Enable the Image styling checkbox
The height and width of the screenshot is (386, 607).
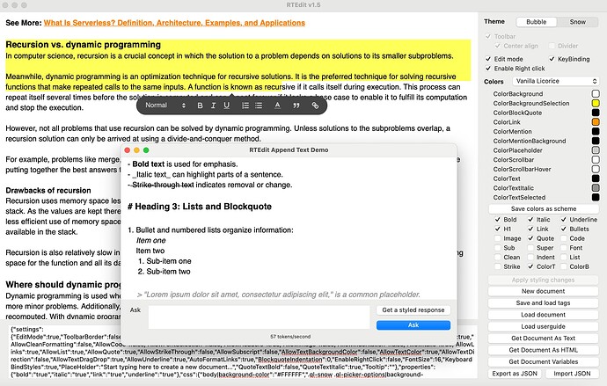pos(498,238)
